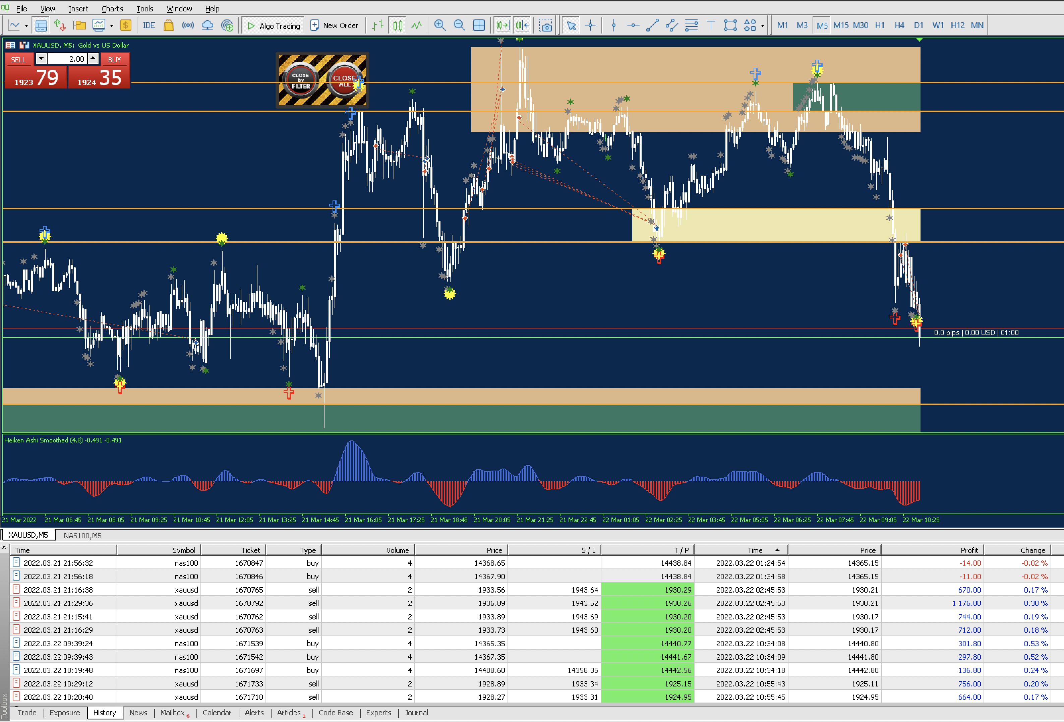Zoom in on the chart
Screen dimensions: 1064x722
439,25
